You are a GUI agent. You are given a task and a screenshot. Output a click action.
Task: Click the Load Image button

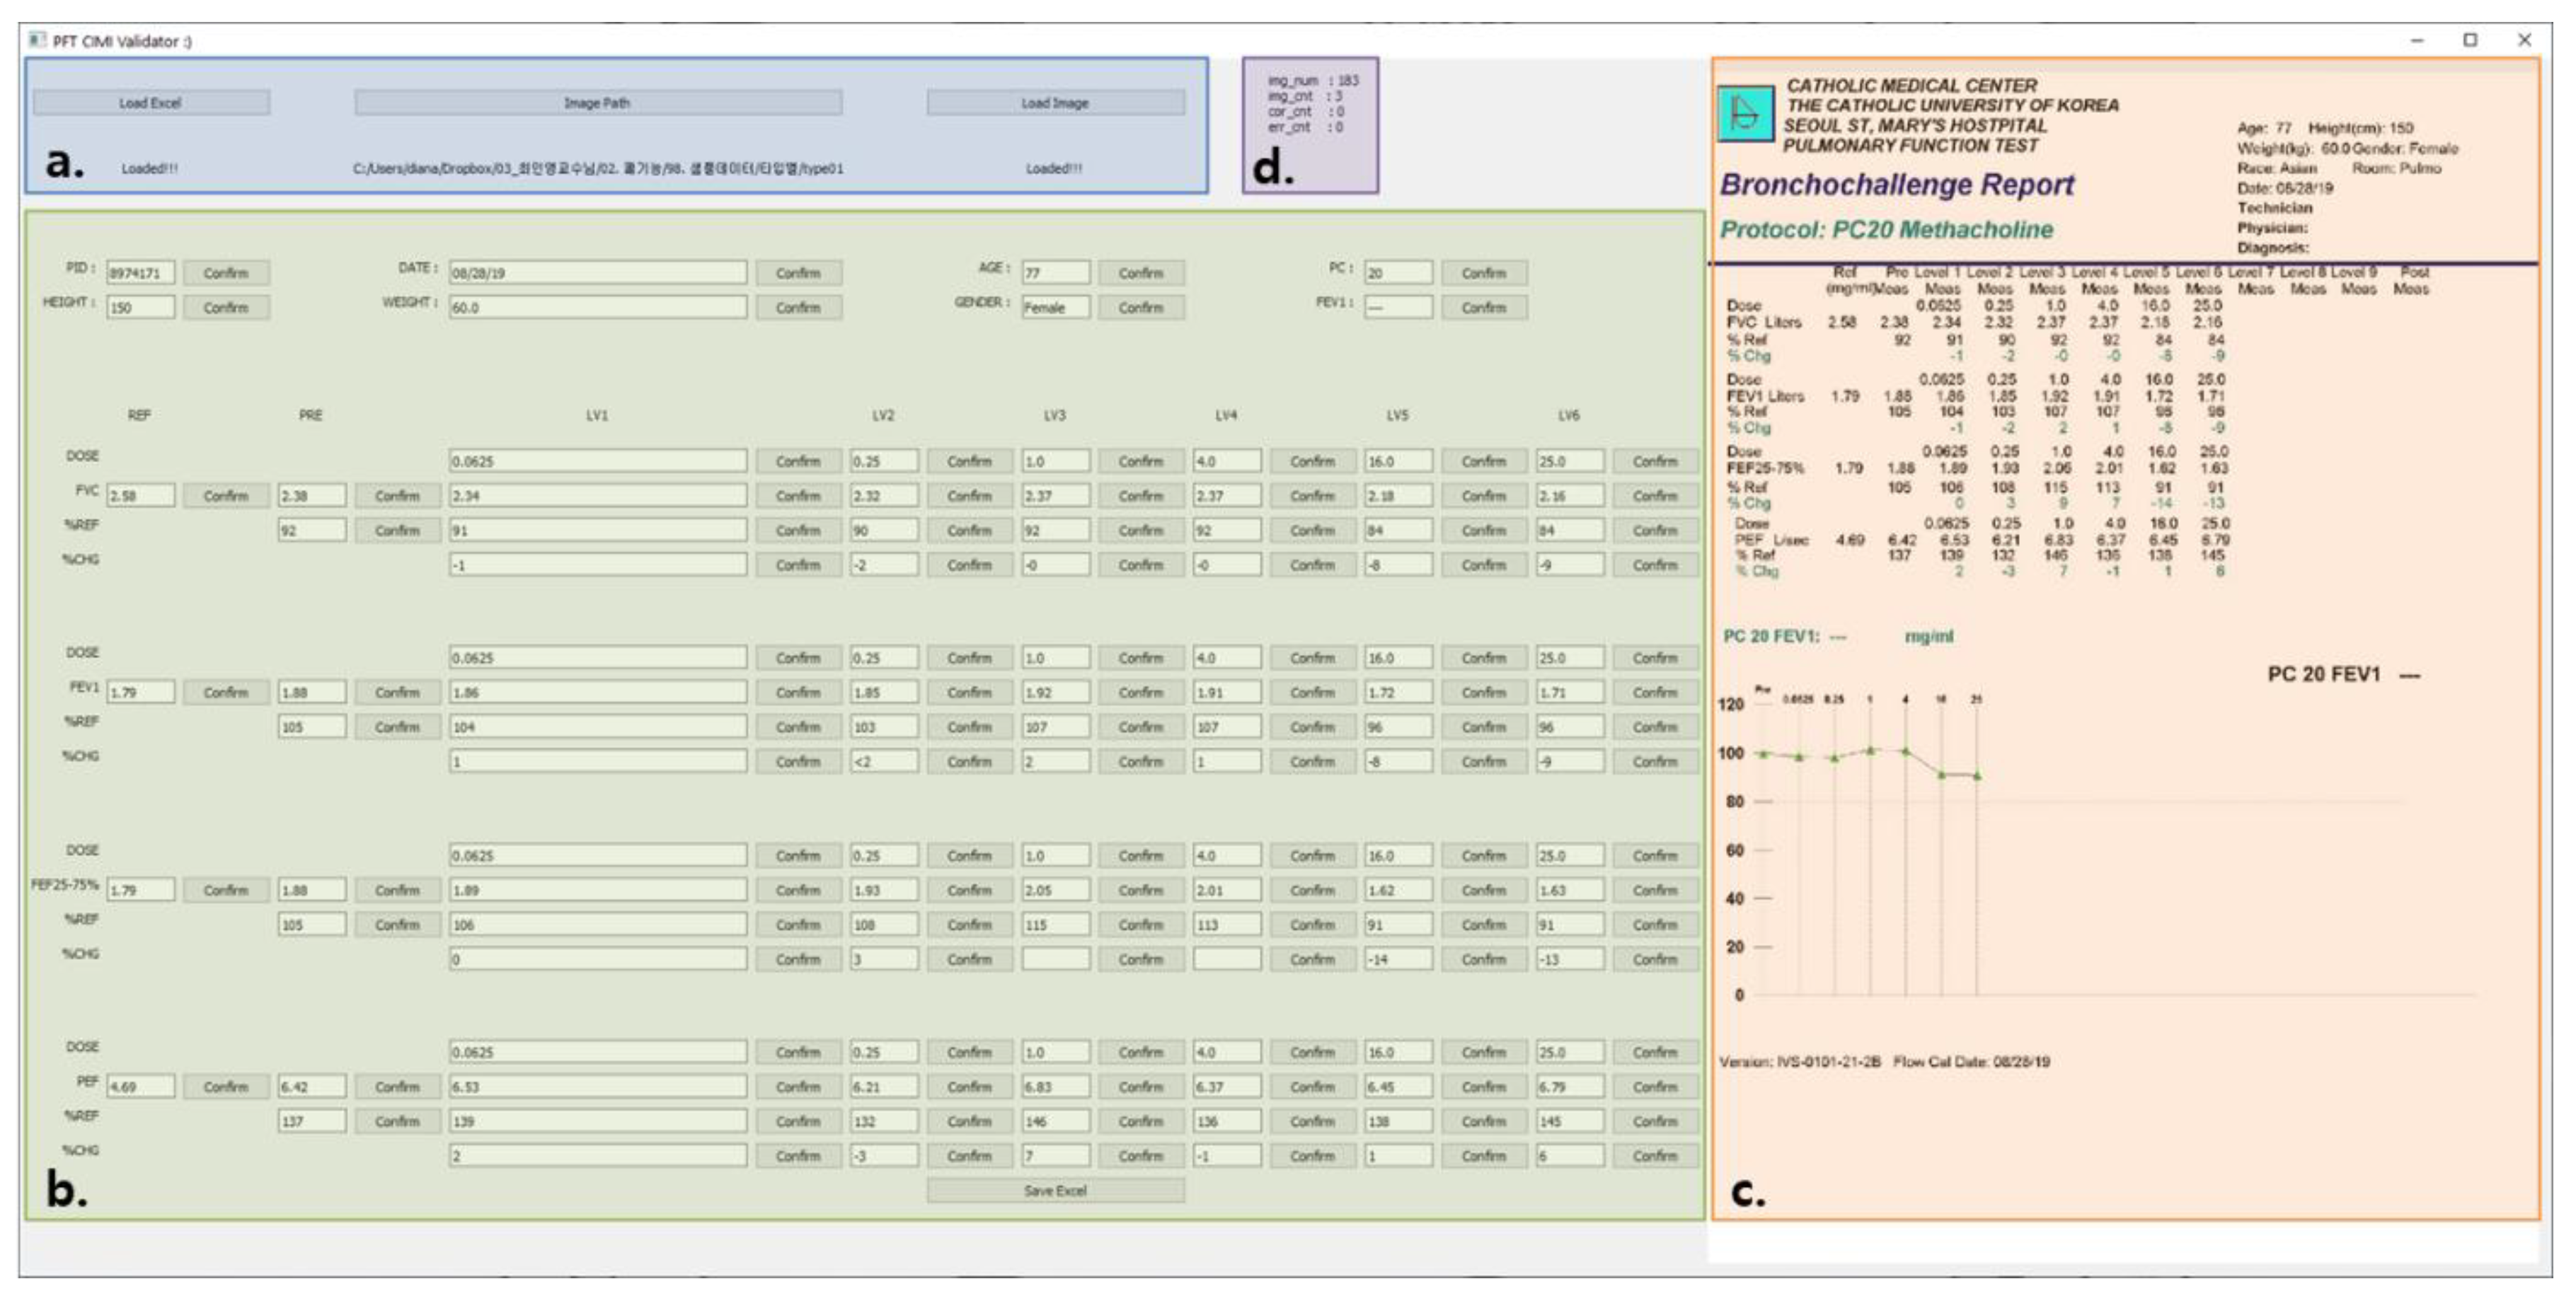pos(1055,103)
